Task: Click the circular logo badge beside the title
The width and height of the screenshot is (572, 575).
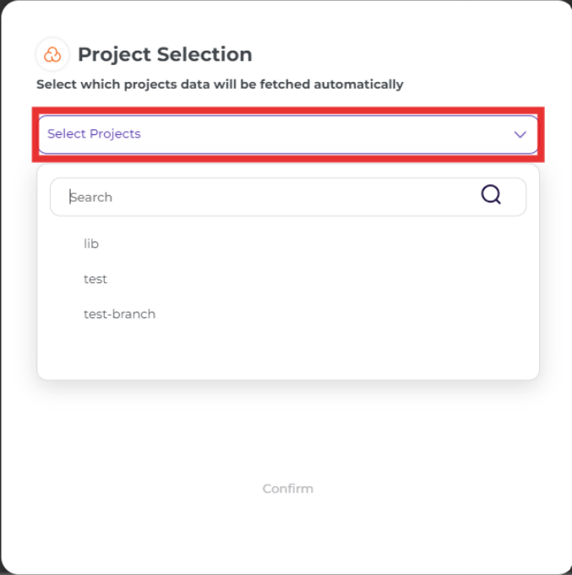Action: pyautogui.click(x=52, y=55)
